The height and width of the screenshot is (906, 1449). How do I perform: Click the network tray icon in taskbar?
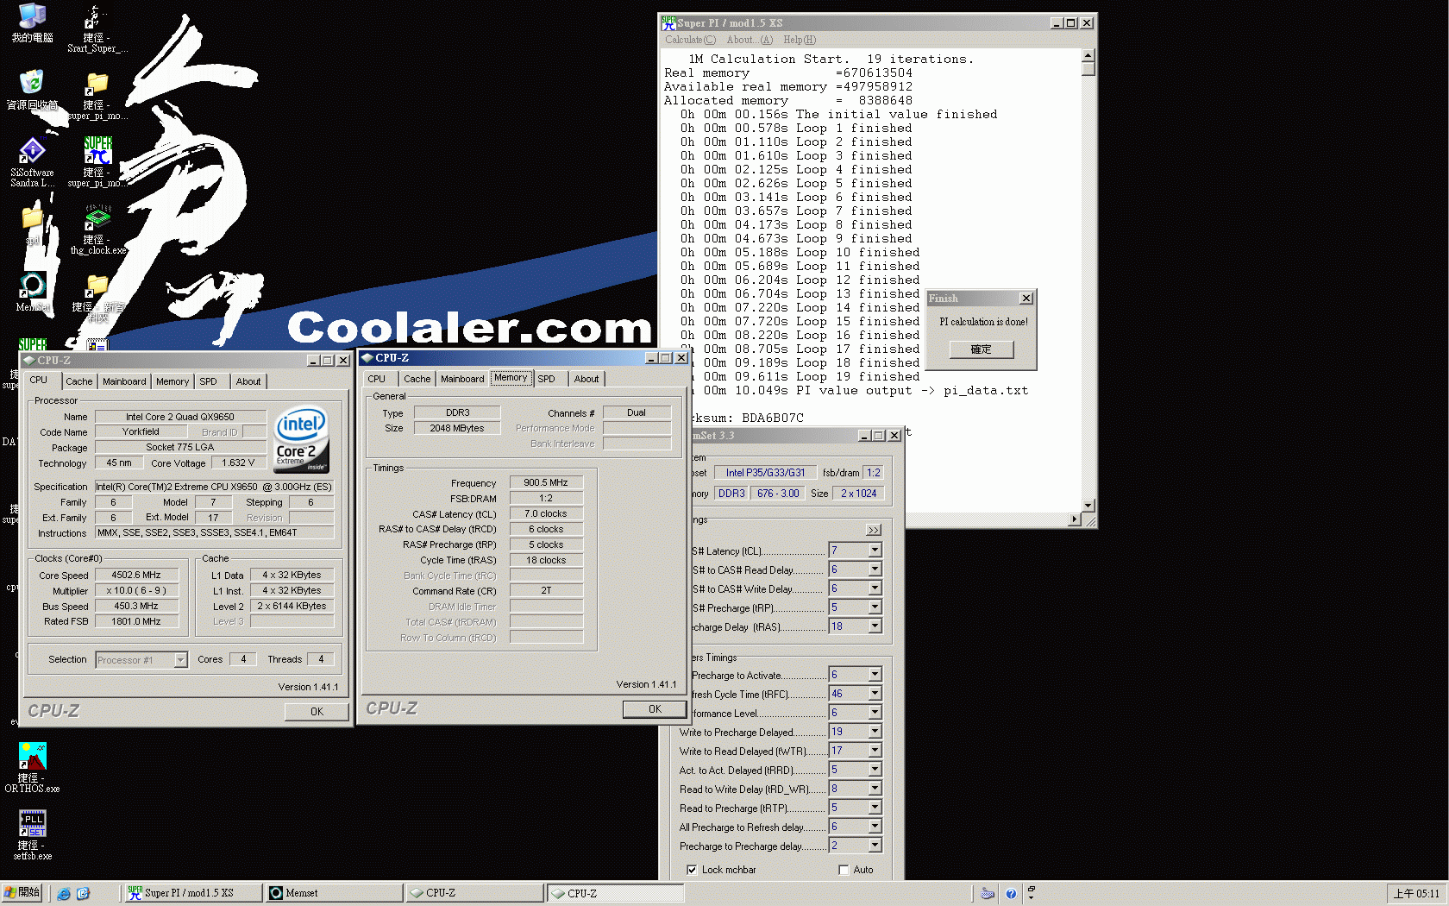988,894
